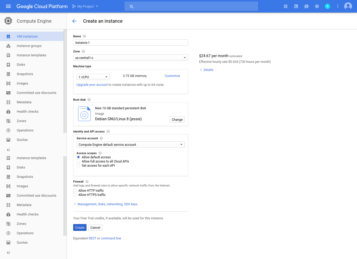Click the My Project dots icon
Viewport: 357px width, 259px height.
[74, 6]
